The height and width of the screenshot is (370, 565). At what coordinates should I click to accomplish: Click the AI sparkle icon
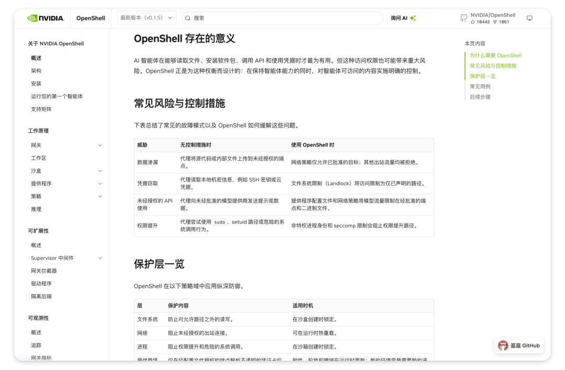click(413, 18)
